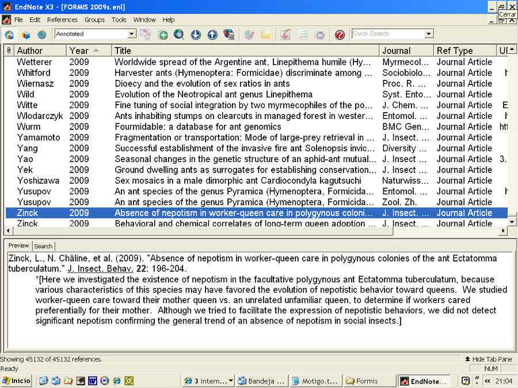This screenshot has height=388, width=518.
Task: Click the Copy Formatted toolbar icon
Action: (x=146, y=34)
